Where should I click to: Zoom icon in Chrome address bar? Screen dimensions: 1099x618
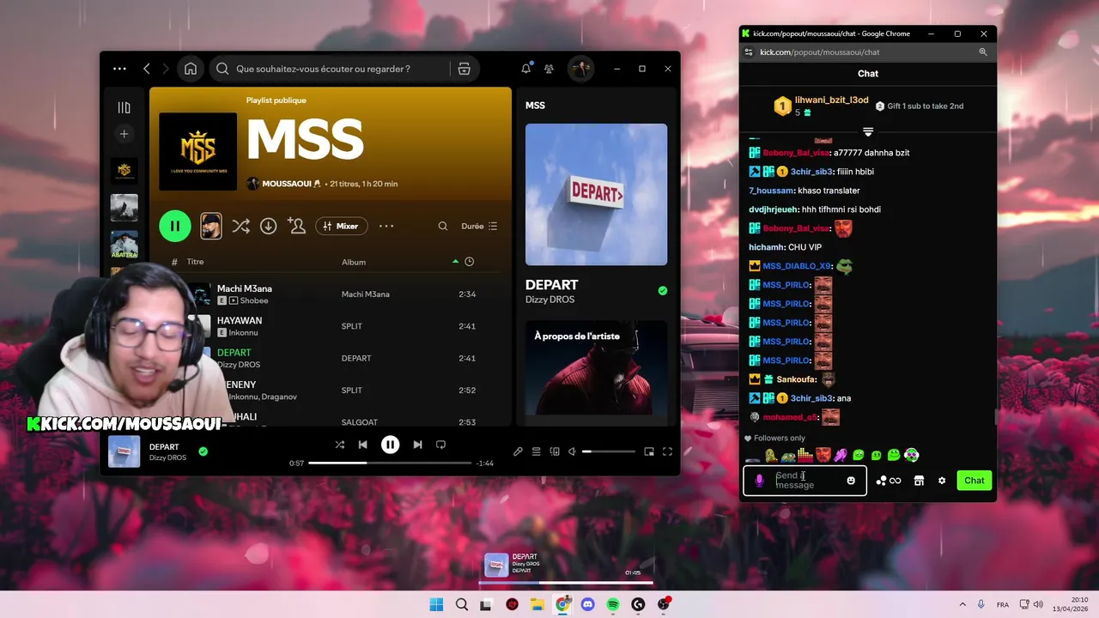(983, 52)
